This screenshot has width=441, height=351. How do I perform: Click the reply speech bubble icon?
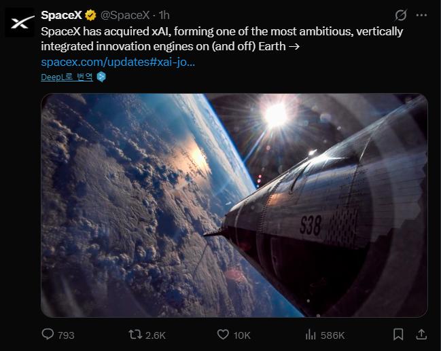coord(48,334)
